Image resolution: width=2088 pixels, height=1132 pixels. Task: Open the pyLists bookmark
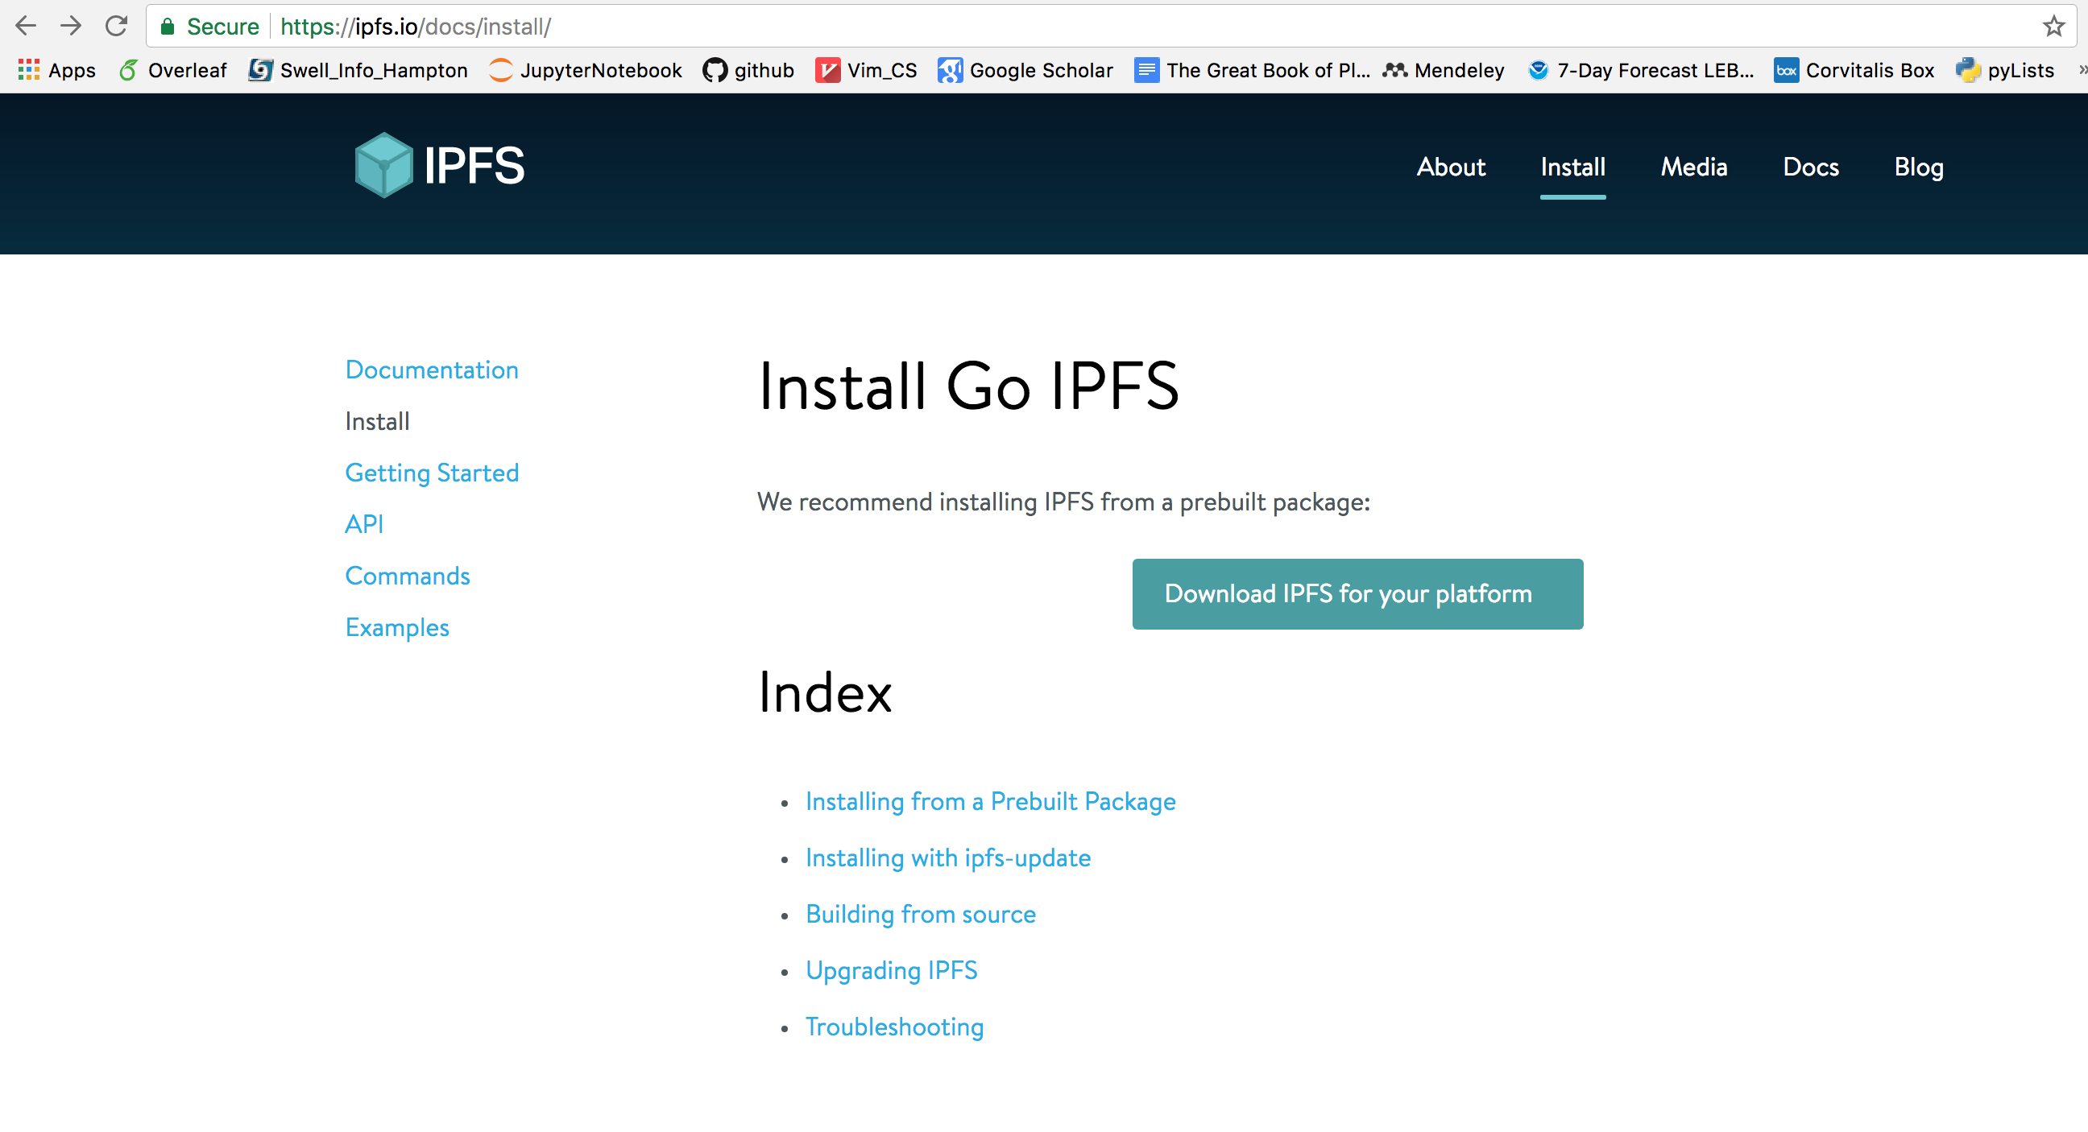click(x=2004, y=71)
